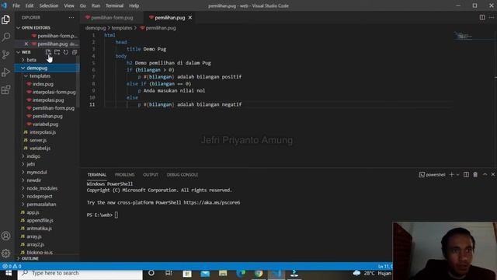This screenshot has height=280, width=497.
Task: Open the terminal launch profile dropdown
Action: coord(457,174)
